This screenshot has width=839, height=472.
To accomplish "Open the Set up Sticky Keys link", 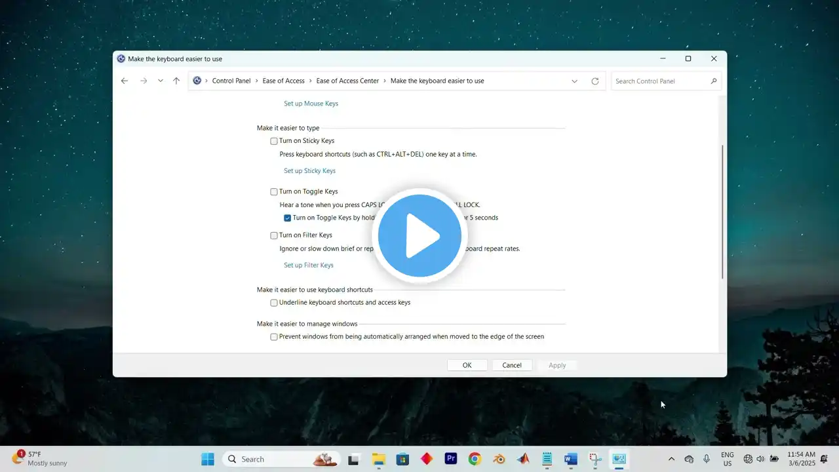I will 309,171.
